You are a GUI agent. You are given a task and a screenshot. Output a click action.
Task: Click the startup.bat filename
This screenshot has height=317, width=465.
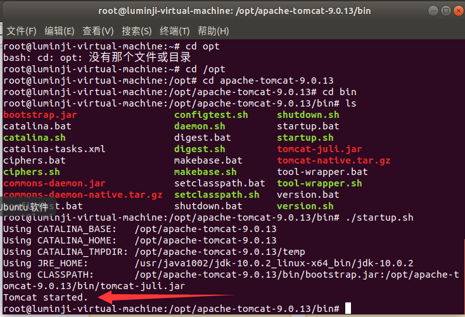pos(308,126)
